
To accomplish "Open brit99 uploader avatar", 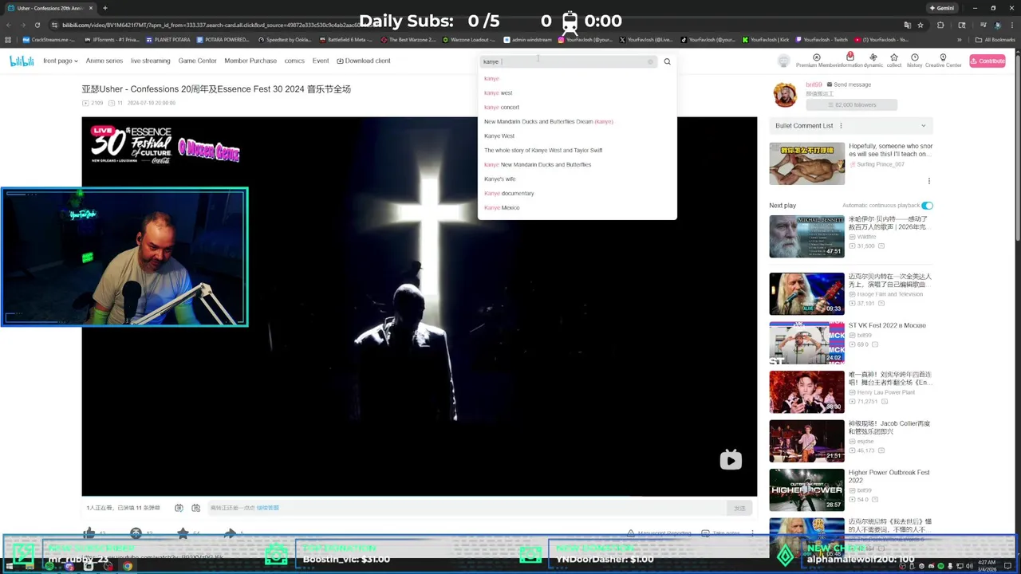I will (x=785, y=95).
